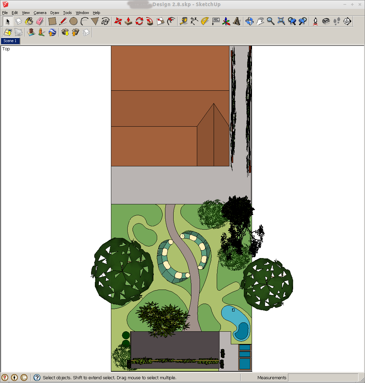This screenshot has width=365, height=383.
Task: Open the Draw menu
Action: 55,13
